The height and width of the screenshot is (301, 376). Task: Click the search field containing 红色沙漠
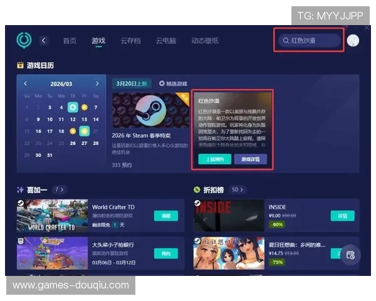(x=311, y=41)
